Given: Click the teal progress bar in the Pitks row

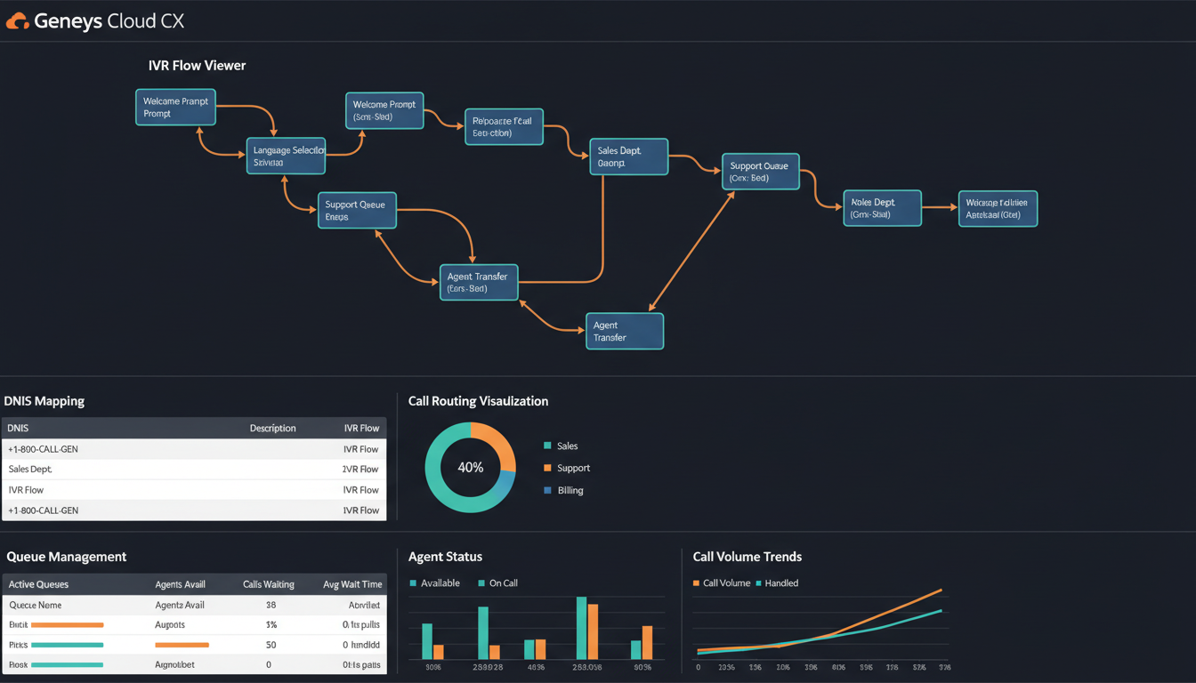Looking at the screenshot, I should pyautogui.click(x=68, y=645).
